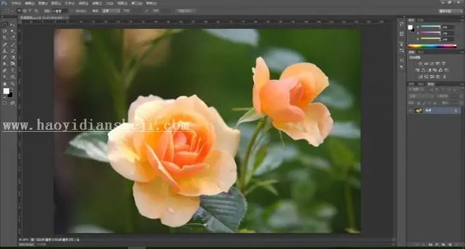This screenshot has width=465, height=249.
Task: Select the Eyedropper tool
Action: coord(13,38)
